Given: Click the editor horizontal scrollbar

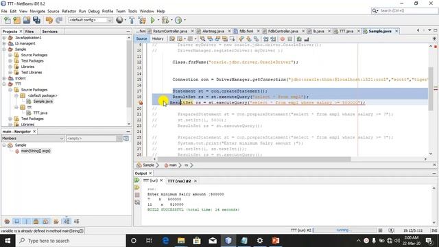Looking at the screenshot, I should click(254, 159).
